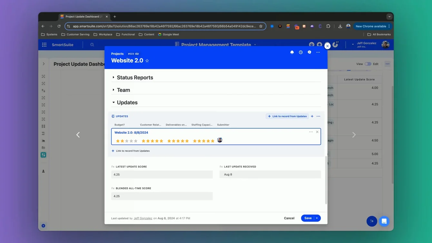Save the Website 2.0 record

click(x=308, y=218)
